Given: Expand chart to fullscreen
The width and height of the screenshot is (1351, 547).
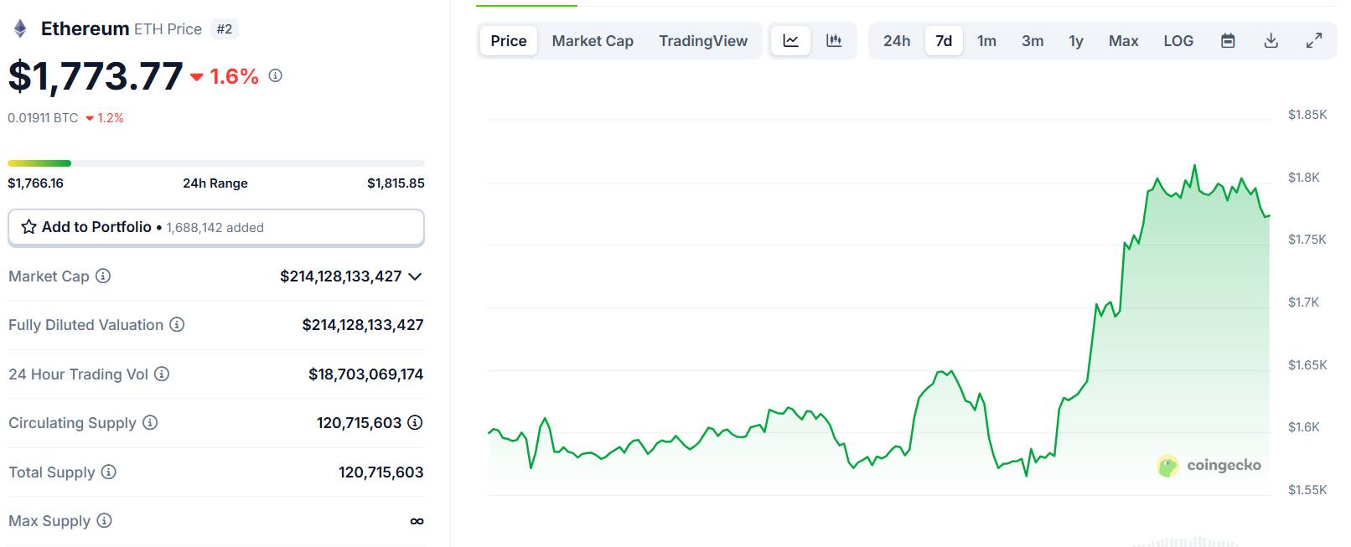Looking at the screenshot, I should (1314, 40).
